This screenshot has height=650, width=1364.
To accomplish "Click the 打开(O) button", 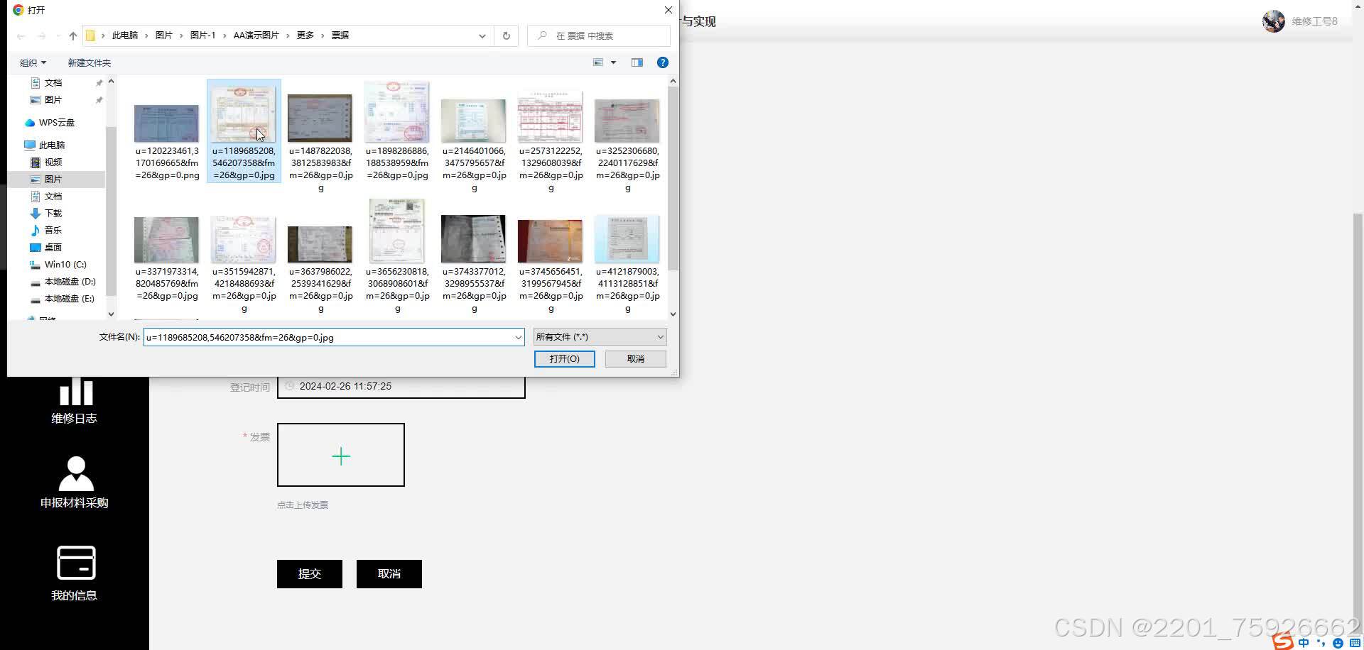I will pos(564,359).
